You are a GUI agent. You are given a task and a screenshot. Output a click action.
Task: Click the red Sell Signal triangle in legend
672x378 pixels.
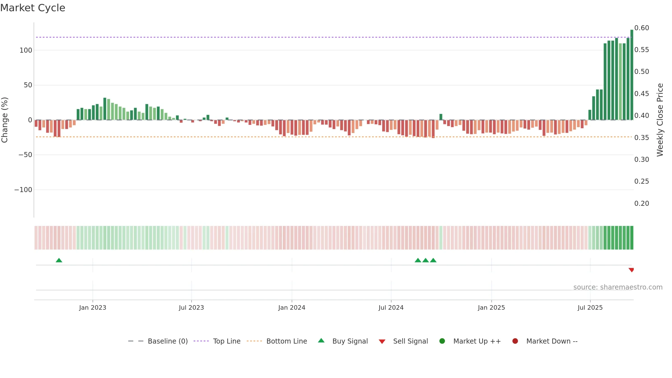[382, 342]
